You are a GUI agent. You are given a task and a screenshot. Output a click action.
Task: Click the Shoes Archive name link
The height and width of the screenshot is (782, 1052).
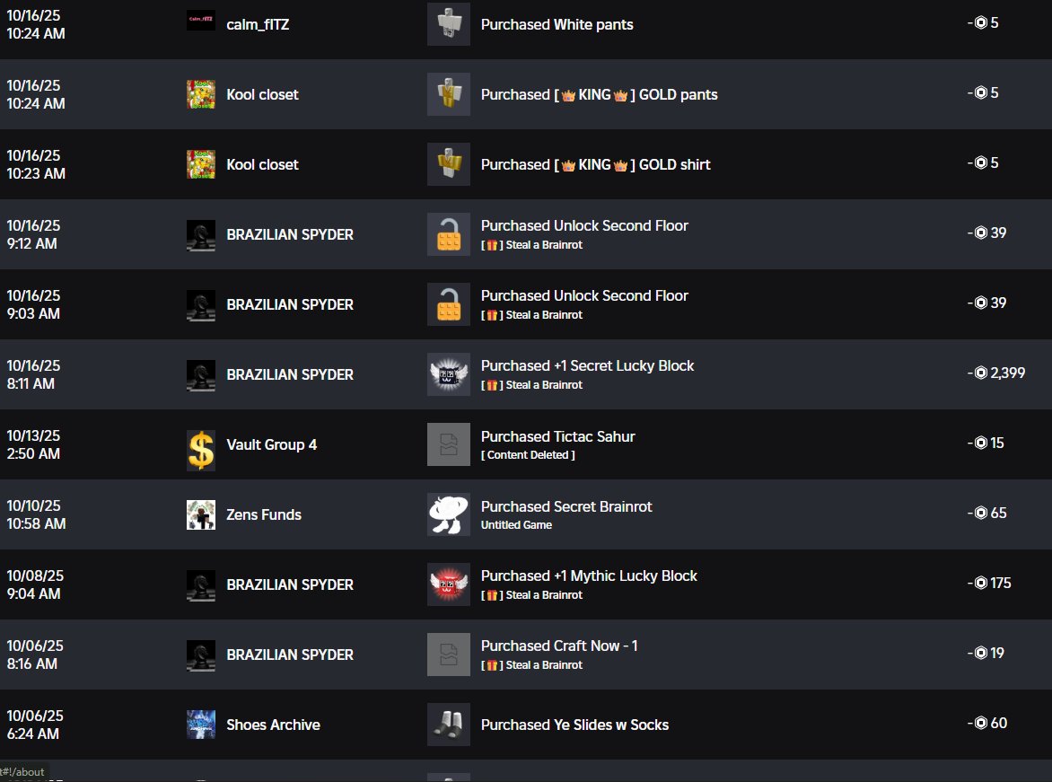(273, 725)
